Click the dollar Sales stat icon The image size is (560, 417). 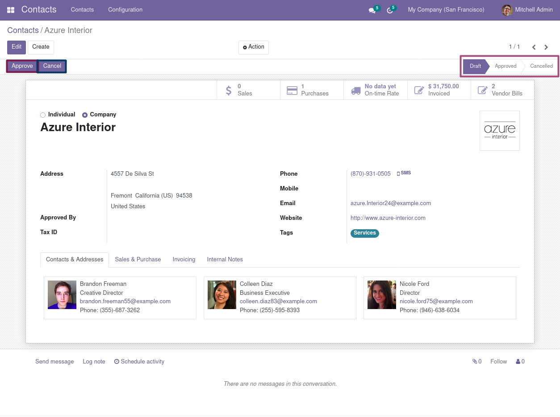(229, 90)
